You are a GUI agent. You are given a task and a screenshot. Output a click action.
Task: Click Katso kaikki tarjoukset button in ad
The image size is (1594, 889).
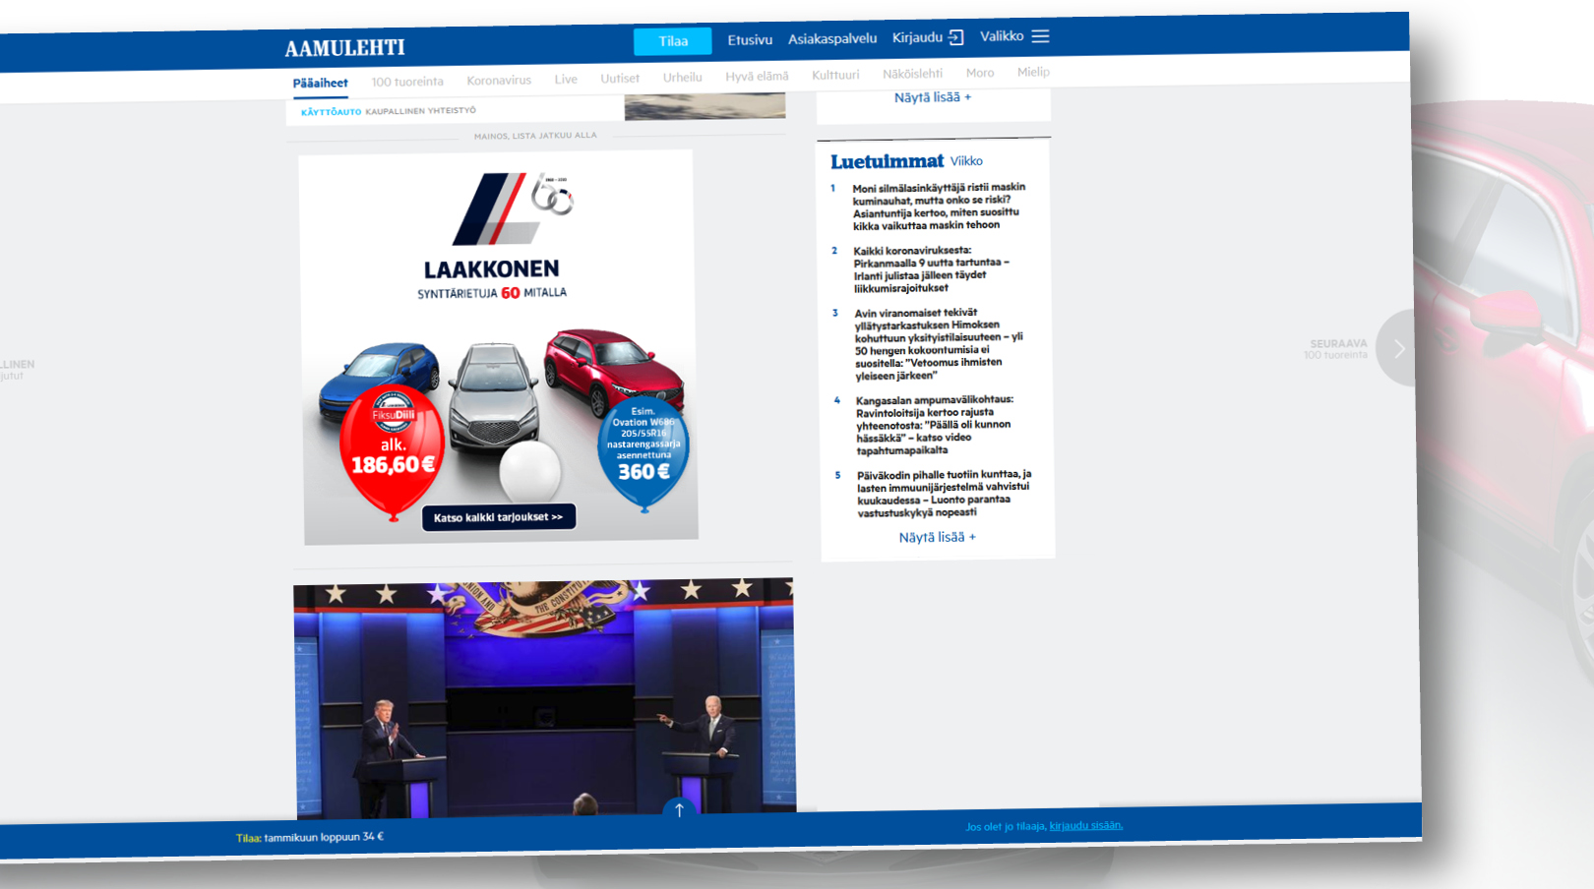[x=499, y=517]
